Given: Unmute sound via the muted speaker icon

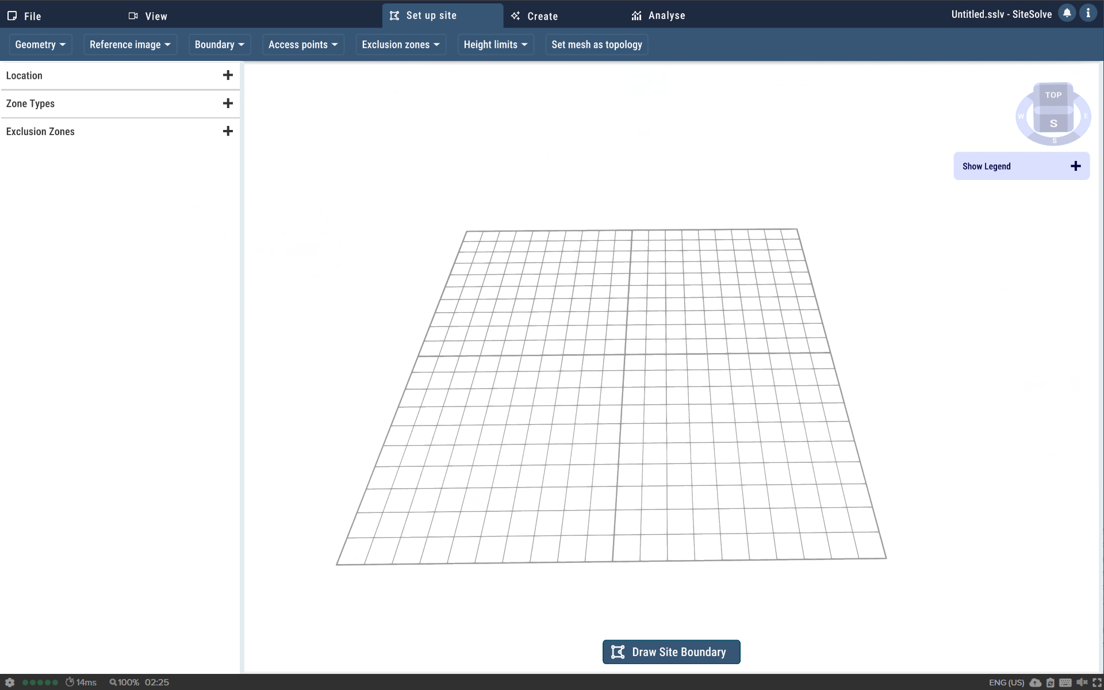Looking at the screenshot, I should pos(1082,683).
